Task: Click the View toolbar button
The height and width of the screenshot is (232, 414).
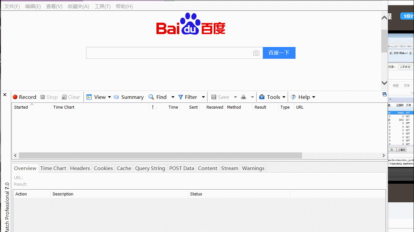Action: pos(96,97)
